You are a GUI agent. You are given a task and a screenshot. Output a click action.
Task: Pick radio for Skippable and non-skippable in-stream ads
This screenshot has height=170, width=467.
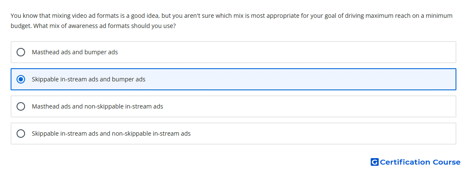point(20,134)
